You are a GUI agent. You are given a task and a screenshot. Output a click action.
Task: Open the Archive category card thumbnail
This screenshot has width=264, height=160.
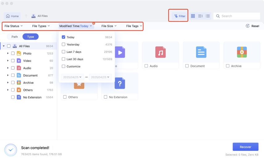242,52
